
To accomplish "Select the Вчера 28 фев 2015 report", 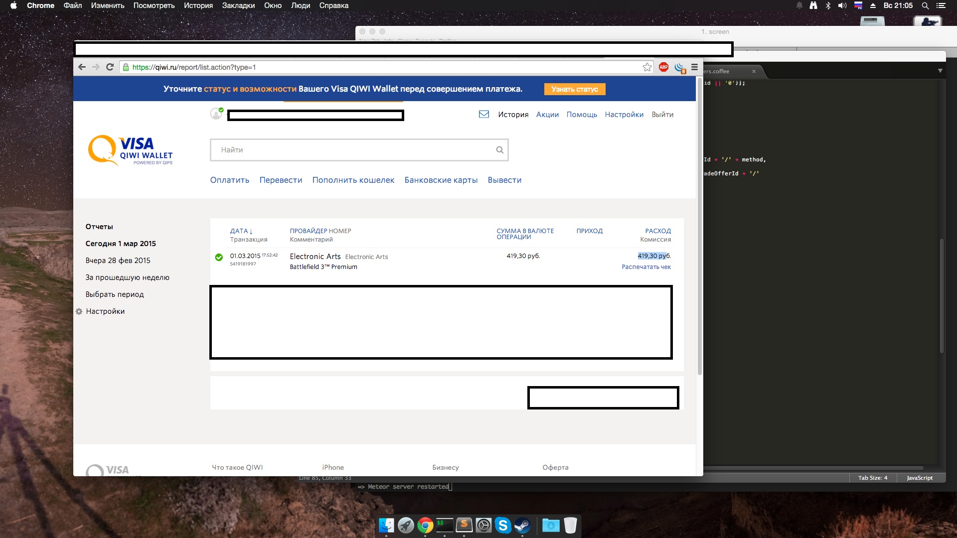I will tap(118, 261).
